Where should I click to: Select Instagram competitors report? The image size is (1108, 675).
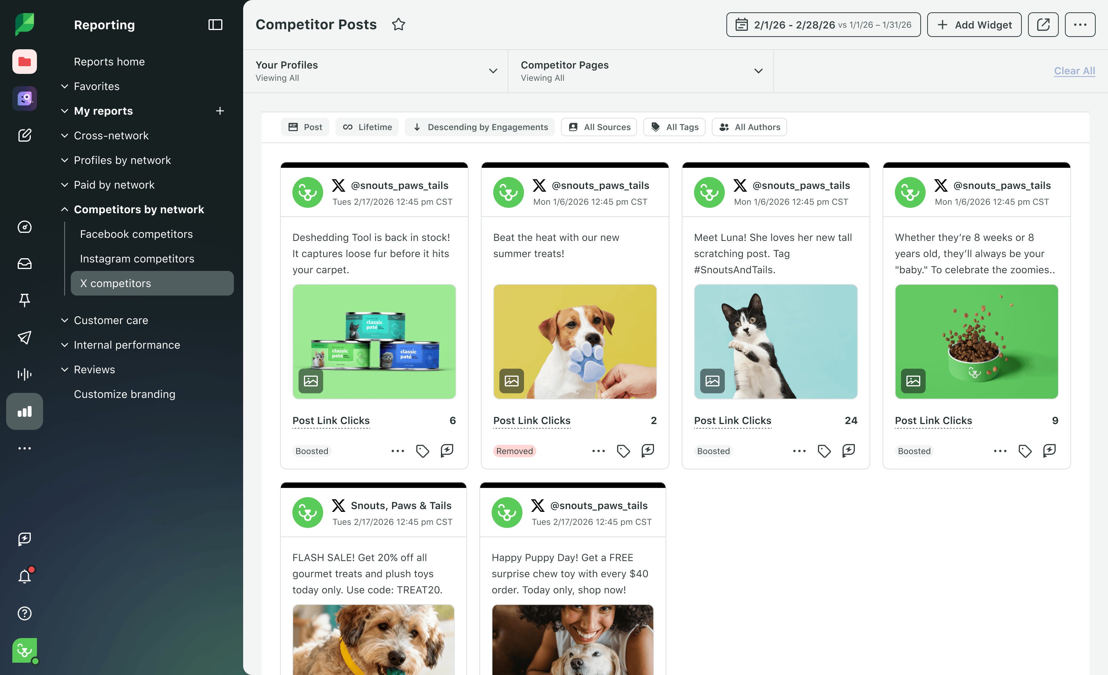137,259
